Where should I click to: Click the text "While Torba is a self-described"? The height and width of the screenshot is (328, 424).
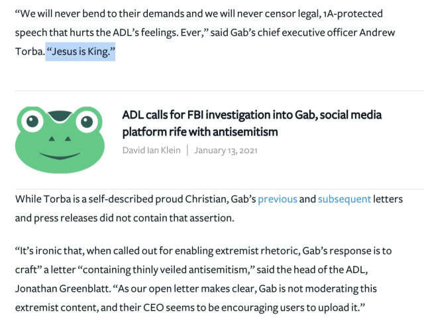pyautogui.click(x=86, y=199)
